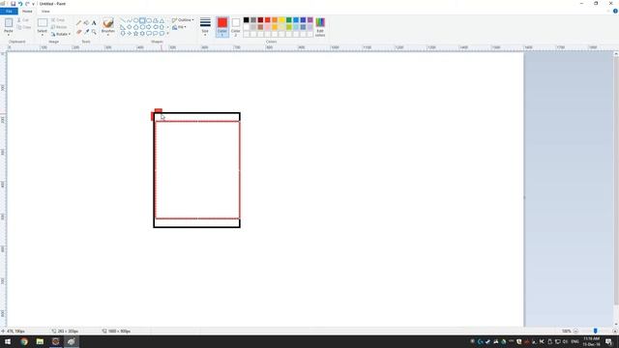The image size is (619, 348).
Task: Choose the Rounded rectangle shape
Action: (x=149, y=20)
